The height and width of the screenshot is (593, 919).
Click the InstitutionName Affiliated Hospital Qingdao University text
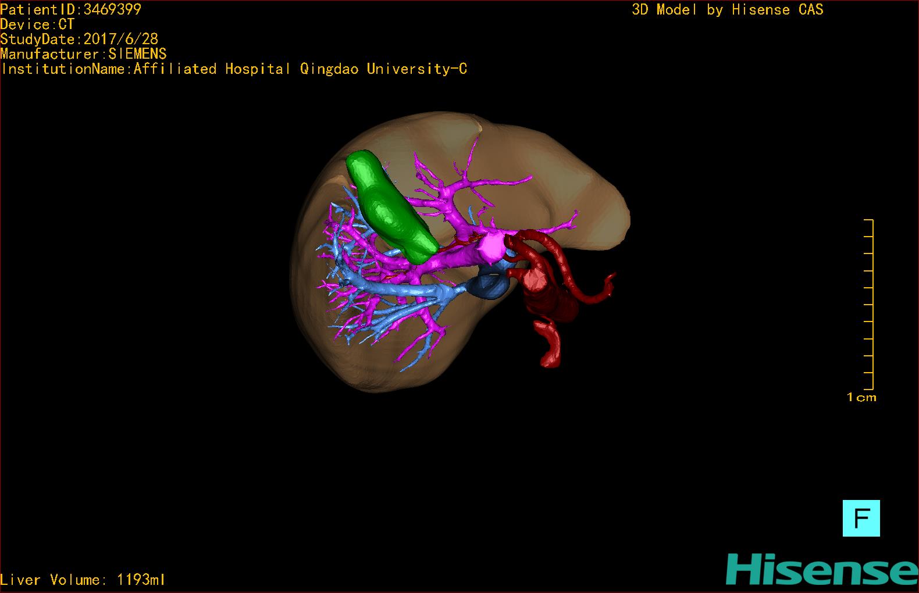[234, 69]
